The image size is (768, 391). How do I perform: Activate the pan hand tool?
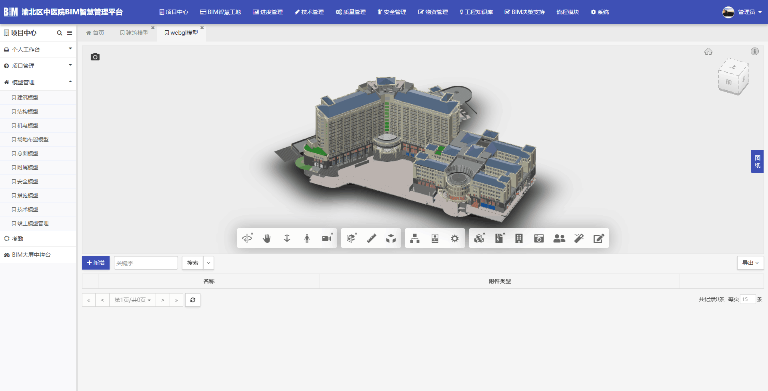pyautogui.click(x=267, y=238)
